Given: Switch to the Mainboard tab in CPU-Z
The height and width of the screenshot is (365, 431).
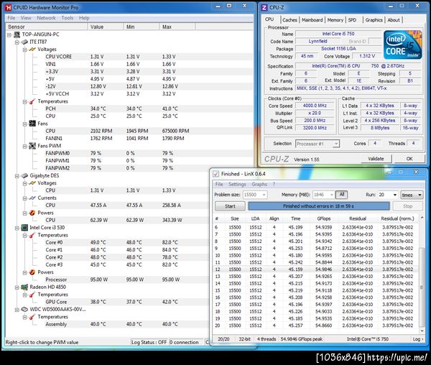Looking at the screenshot, I should coord(312,20).
